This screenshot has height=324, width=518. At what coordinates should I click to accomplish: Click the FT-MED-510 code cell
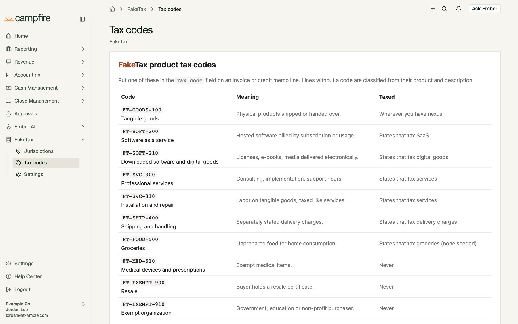click(176, 265)
